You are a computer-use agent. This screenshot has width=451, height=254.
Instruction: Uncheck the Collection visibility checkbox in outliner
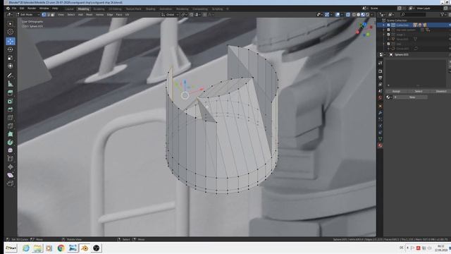point(388,25)
